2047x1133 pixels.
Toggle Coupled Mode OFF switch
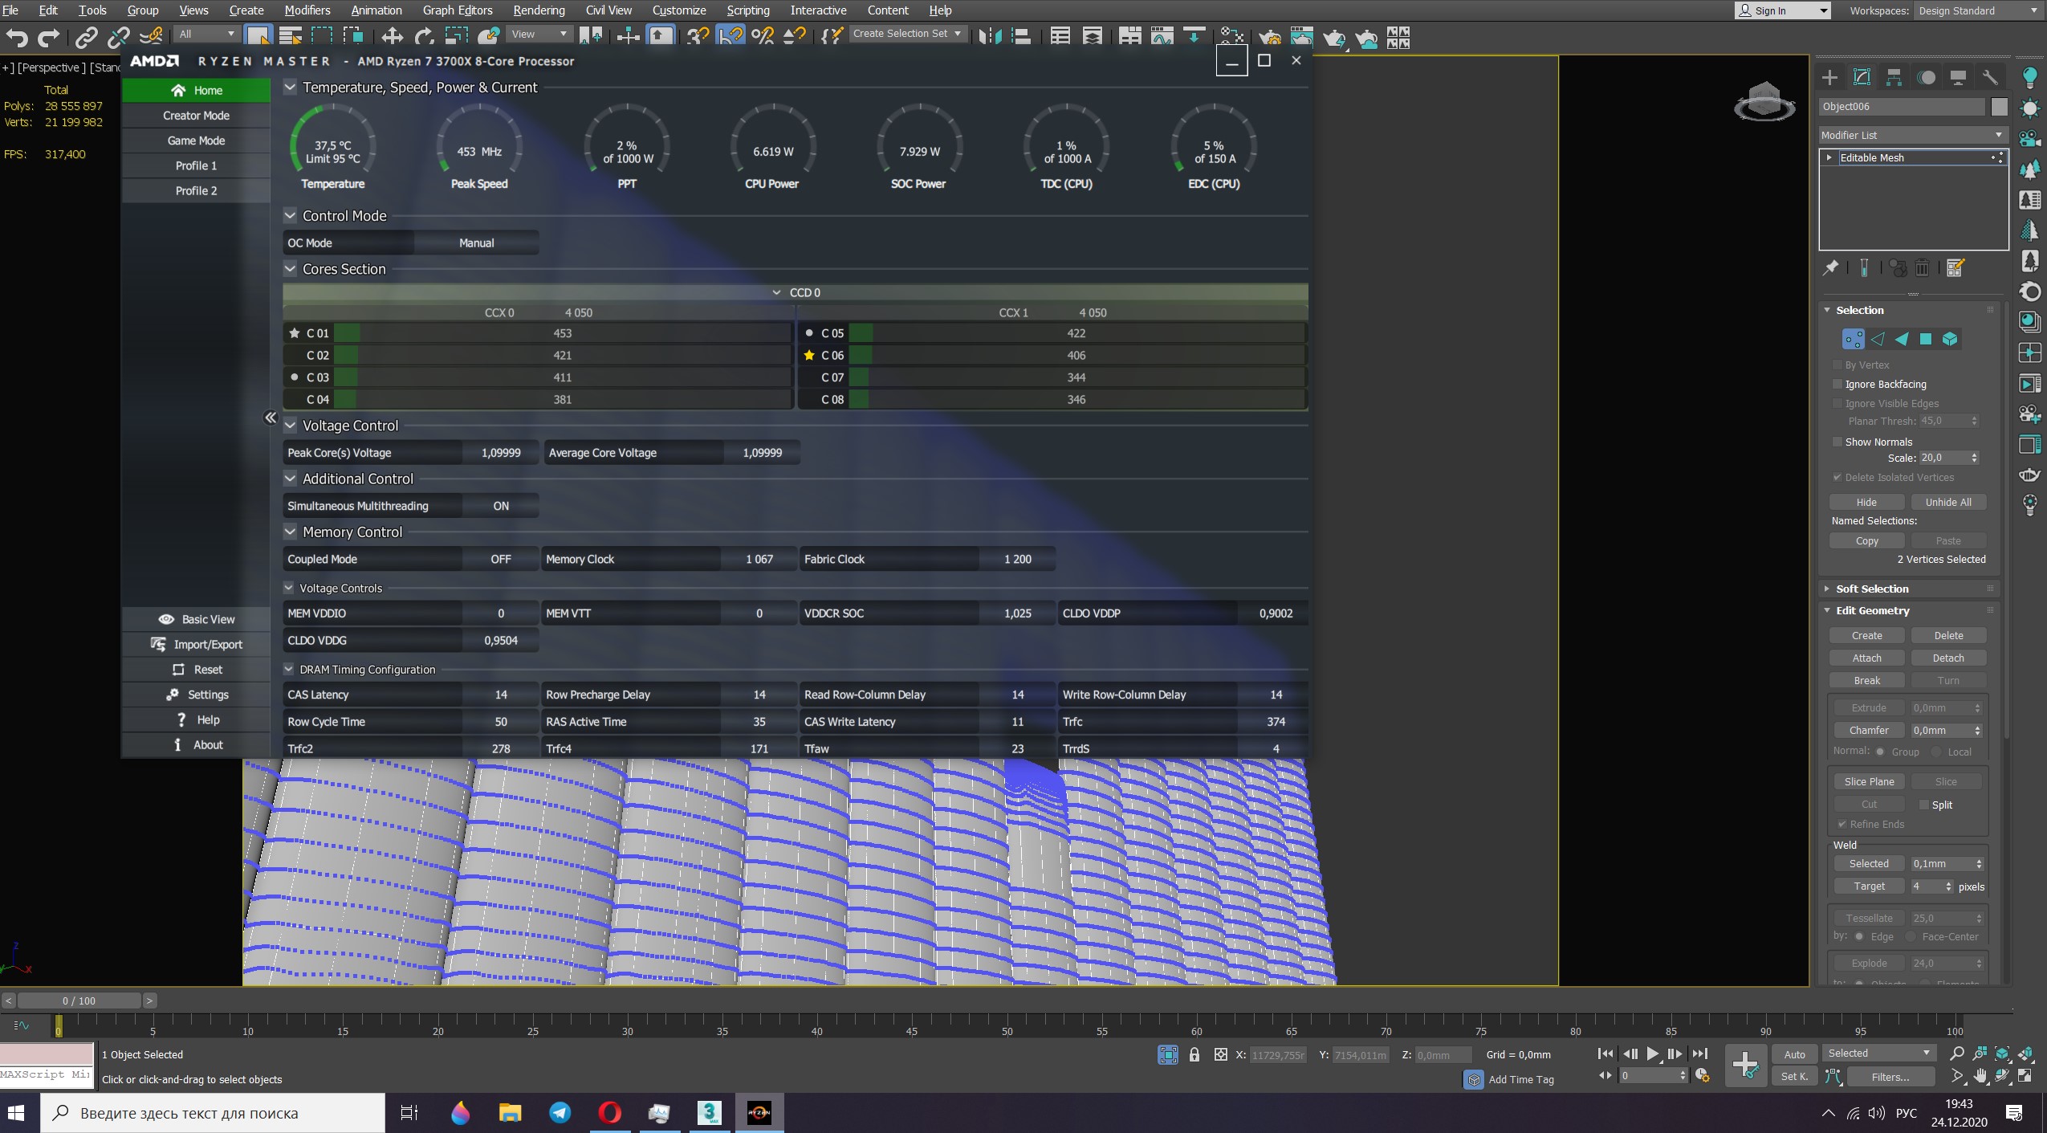click(x=501, y=559)
